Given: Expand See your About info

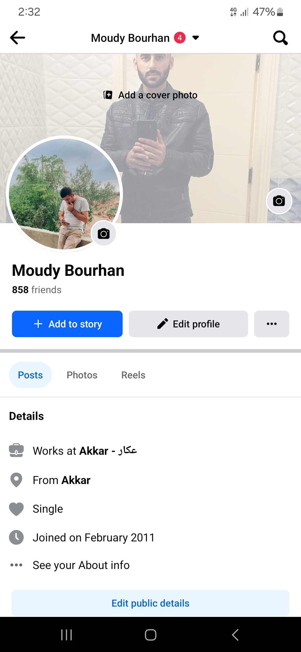Looking at the screenshot, I should tap(81, 565).
